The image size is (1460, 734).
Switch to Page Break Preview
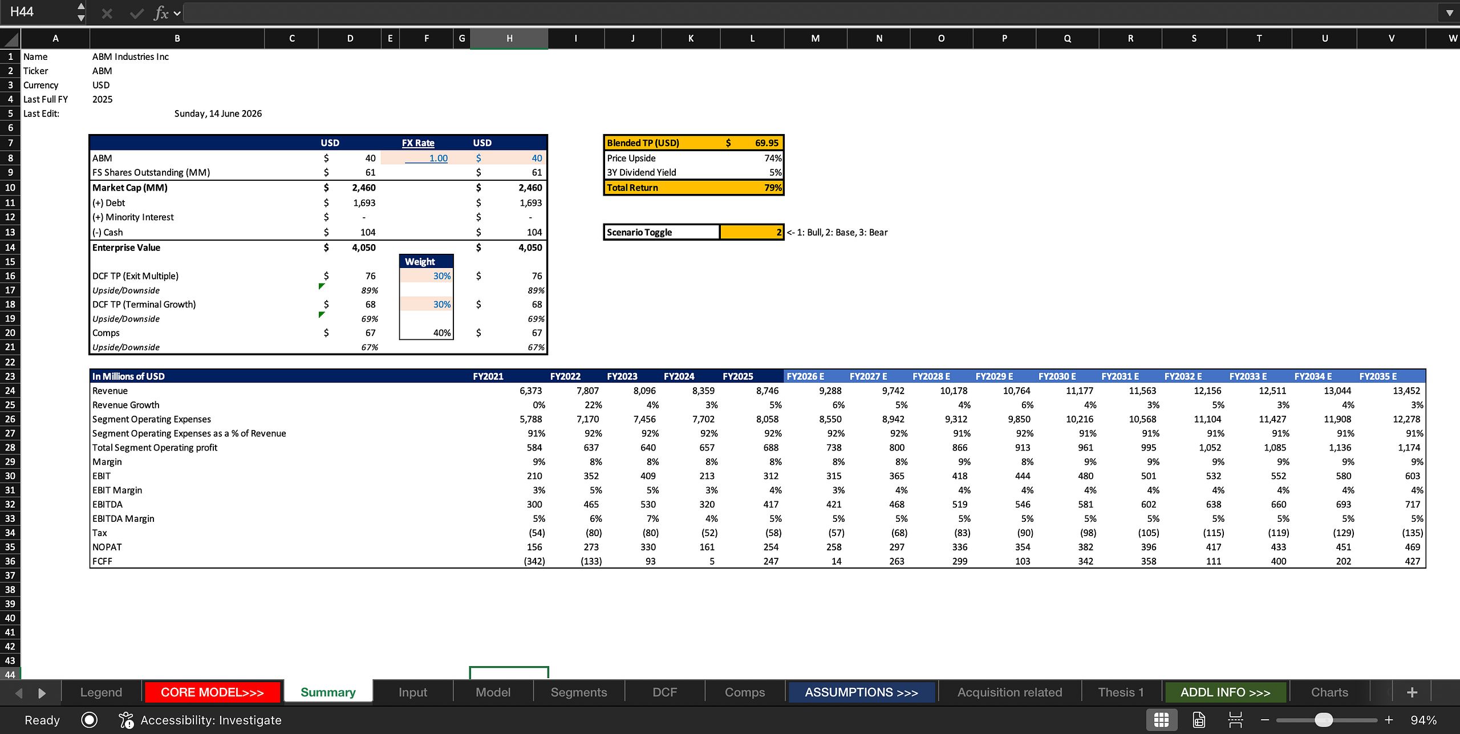[1235, 720]
